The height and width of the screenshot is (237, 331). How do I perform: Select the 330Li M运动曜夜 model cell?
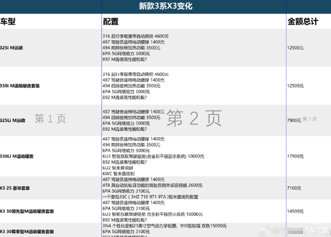coord(17,156)
